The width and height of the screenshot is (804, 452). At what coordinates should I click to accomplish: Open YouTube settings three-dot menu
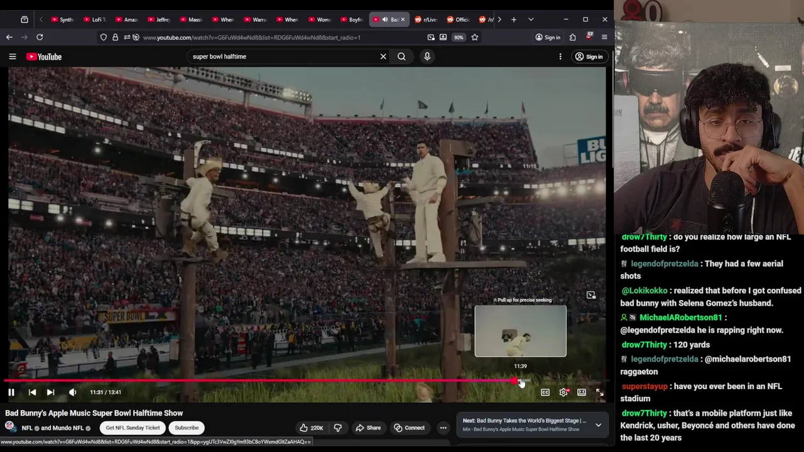click(560, 56)
